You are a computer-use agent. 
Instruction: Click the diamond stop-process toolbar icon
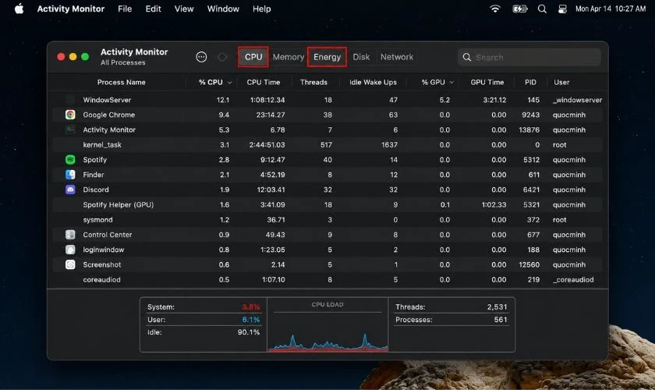[x=222, y=57]
